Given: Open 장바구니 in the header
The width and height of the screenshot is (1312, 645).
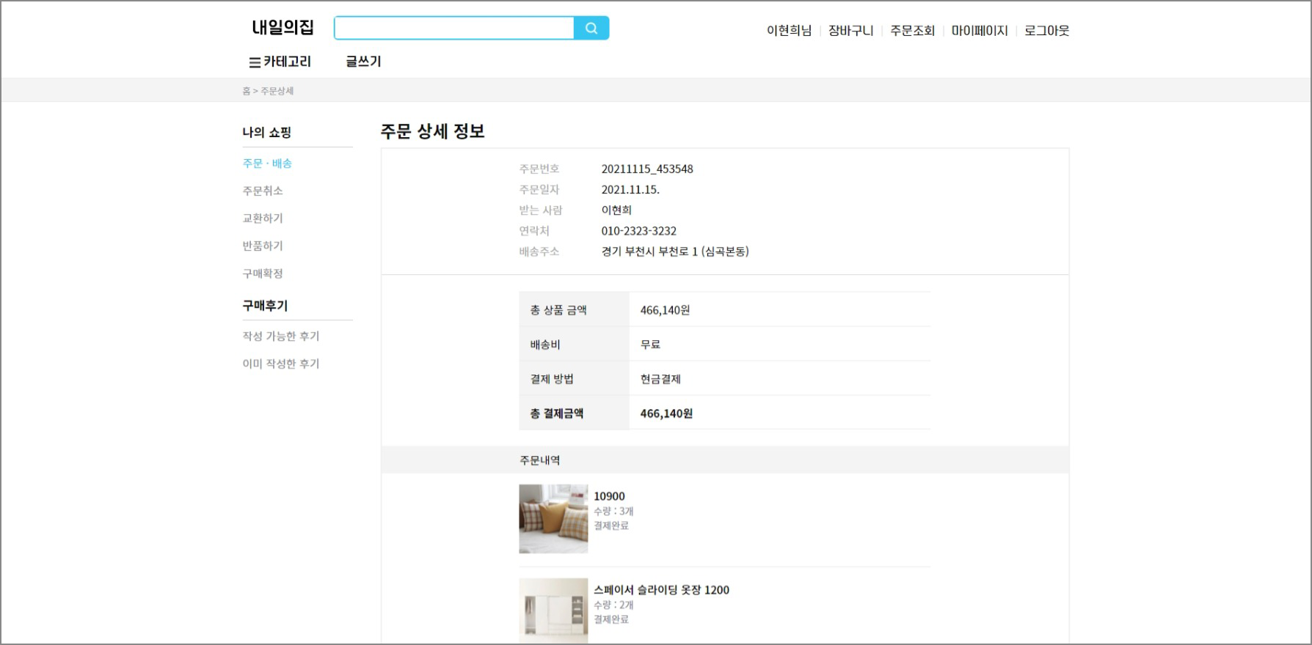Looking at the screenshot, I should [x=851, y=31].
